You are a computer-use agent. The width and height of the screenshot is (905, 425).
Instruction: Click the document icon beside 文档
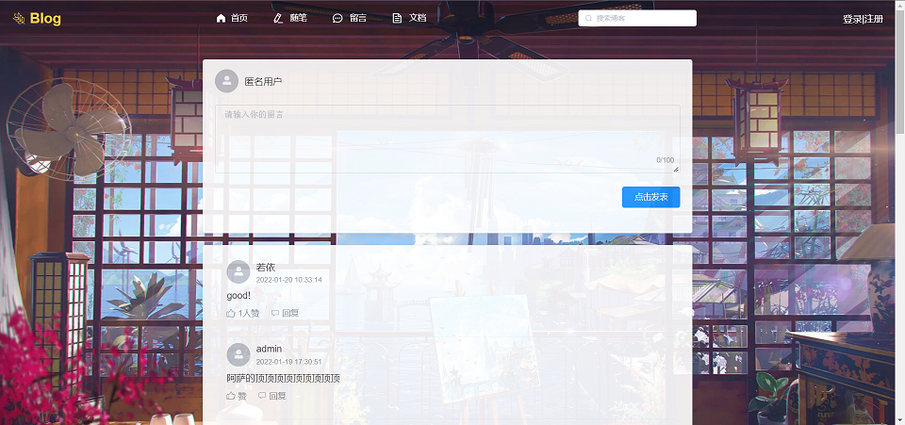pyautogui.click(x=397, y=18)
